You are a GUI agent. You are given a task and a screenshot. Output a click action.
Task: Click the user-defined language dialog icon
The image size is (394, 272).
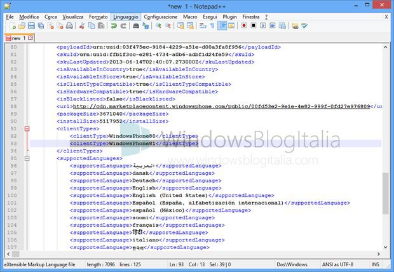coord(231,25)
